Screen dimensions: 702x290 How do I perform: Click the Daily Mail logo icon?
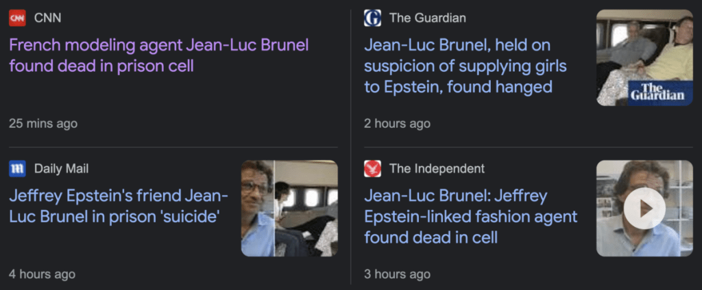click(x=17, y=168)
